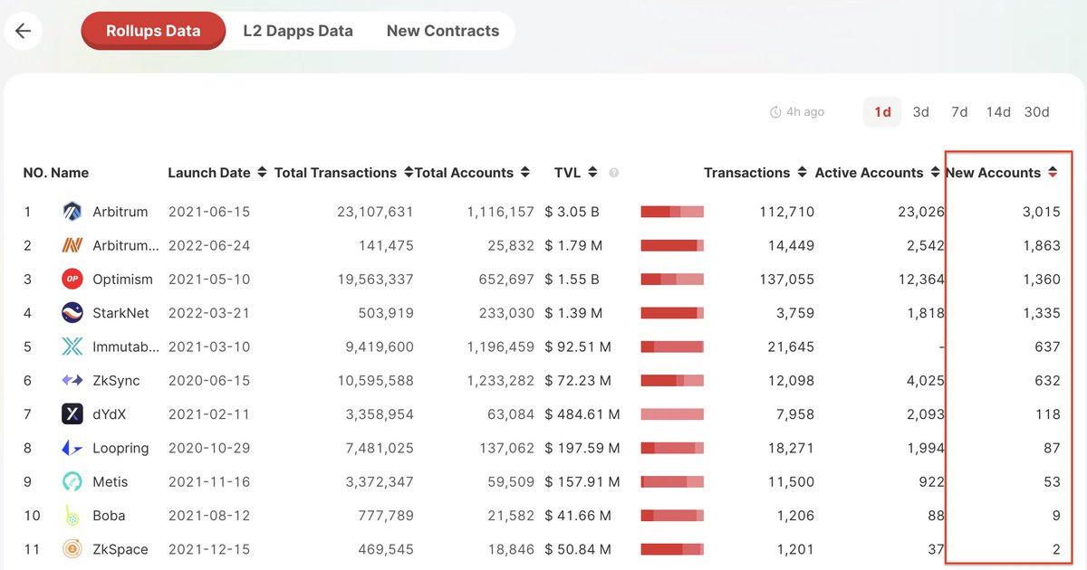This screenshot has height=570, width=1087.
Task: Click the Optimism OP logo icon
Action: [72, 280]
